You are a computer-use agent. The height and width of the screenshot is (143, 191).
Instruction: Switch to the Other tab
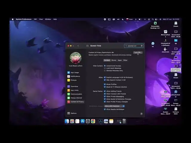click(125, 60)
